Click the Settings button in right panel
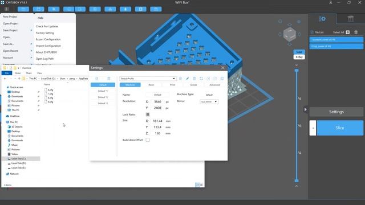This screenshot has height=205, width=365. (x=336, y=112)
